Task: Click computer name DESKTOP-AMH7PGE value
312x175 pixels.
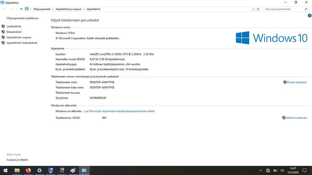Action: 102,82
